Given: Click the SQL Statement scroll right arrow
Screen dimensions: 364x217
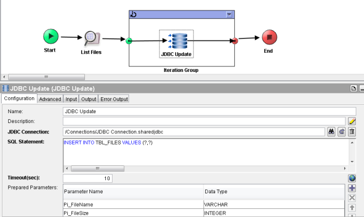Looking at the screenshot, I should (345, 169).
